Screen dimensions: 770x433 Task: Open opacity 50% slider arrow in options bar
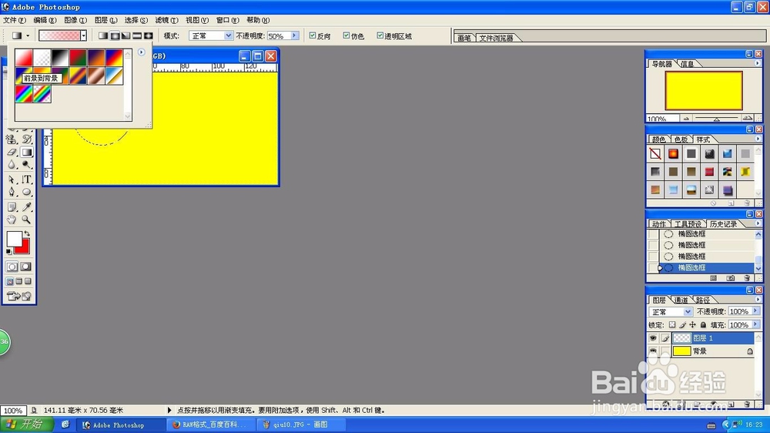click(295, 35)
